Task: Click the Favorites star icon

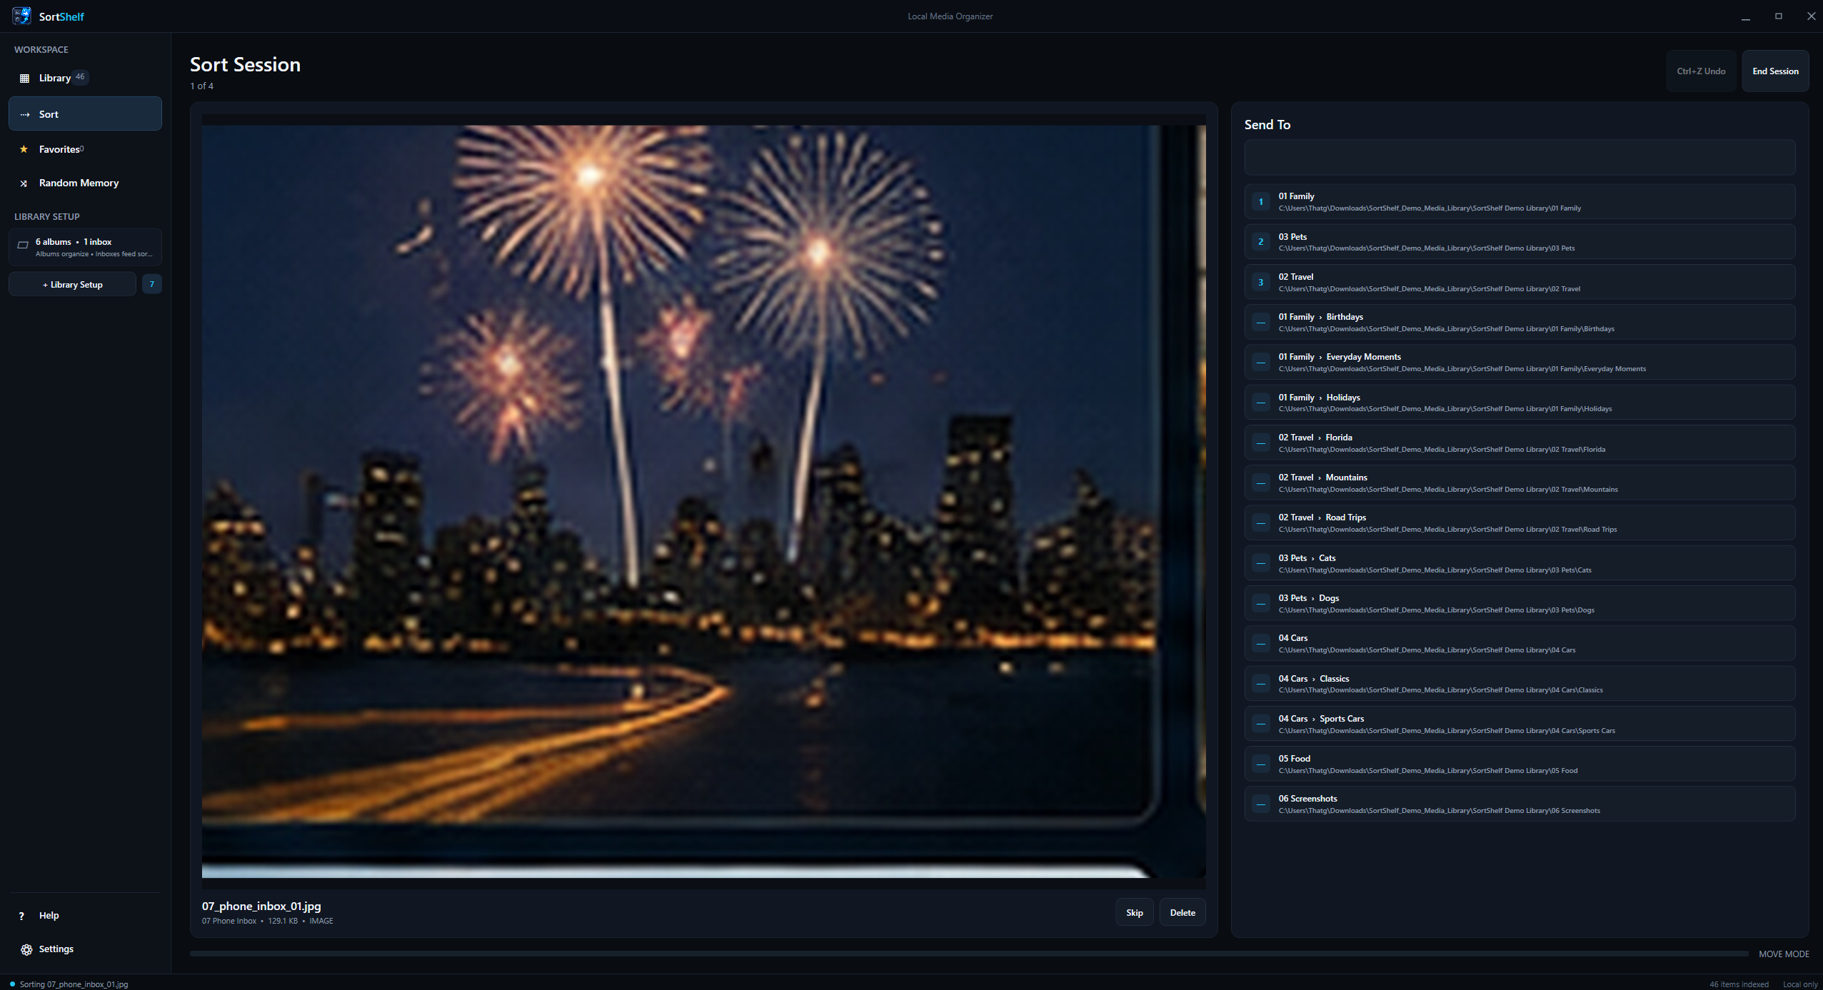Action: [24, 149]
